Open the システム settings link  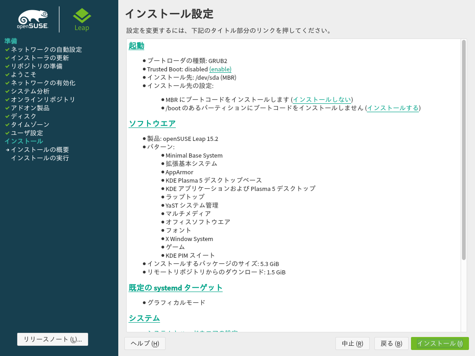pyautogui.click(x=144, y=318)
